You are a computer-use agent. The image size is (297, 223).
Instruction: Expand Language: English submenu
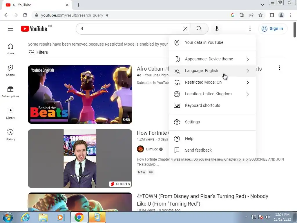(212, 71)
